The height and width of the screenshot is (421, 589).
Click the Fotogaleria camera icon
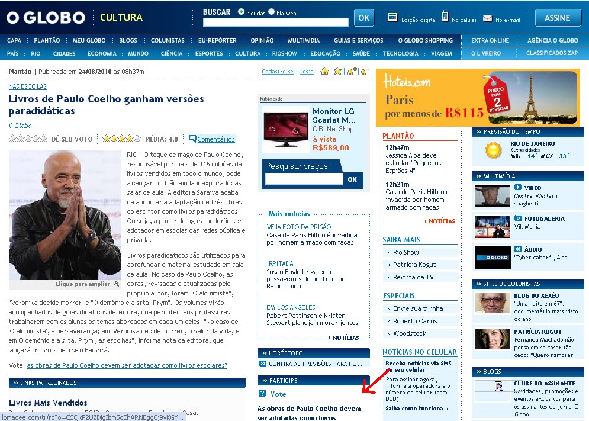(517, 218)
